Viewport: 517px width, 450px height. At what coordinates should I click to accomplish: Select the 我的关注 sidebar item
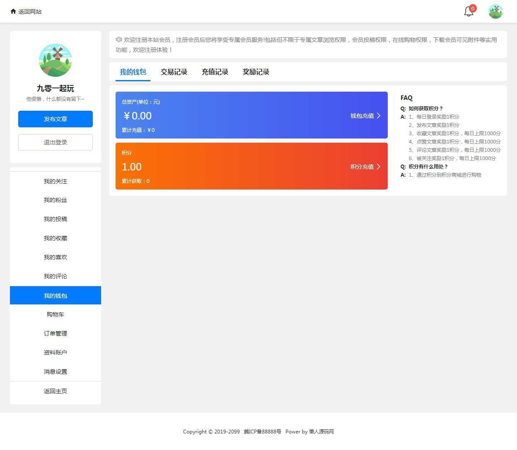point(55,181)
